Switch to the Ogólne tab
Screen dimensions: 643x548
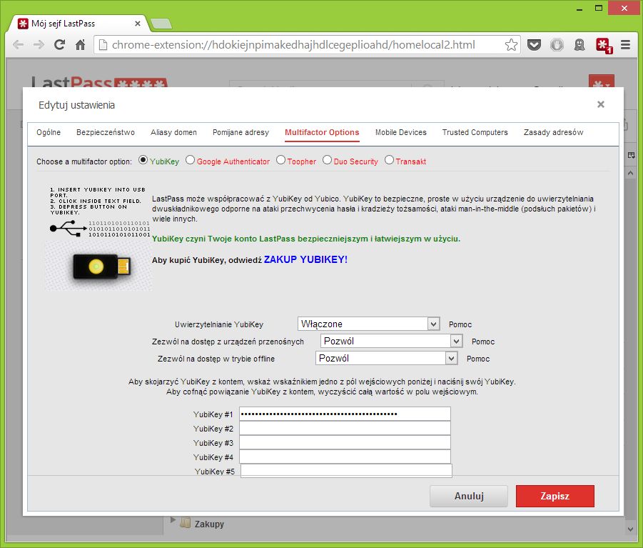point(49,132)
